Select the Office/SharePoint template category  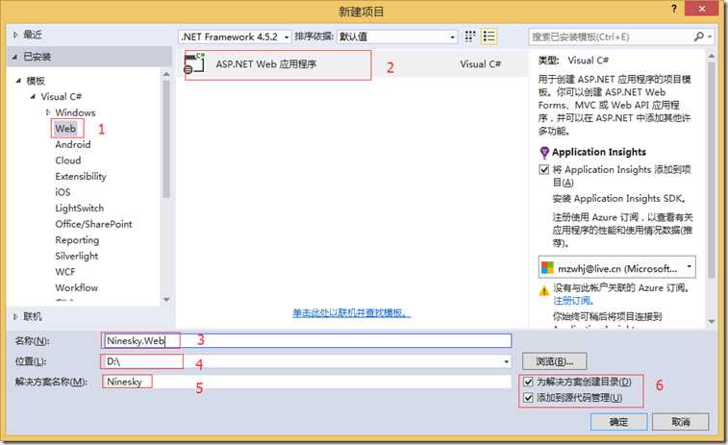93,224
